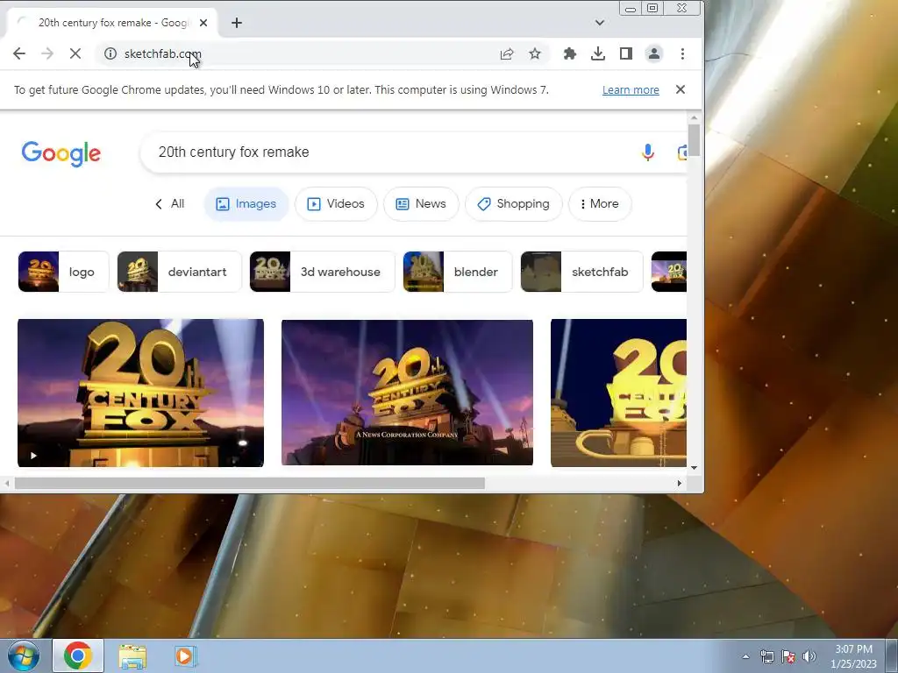
Task: Open Windows Media Player from the taskbar
Action: [184, 655]
